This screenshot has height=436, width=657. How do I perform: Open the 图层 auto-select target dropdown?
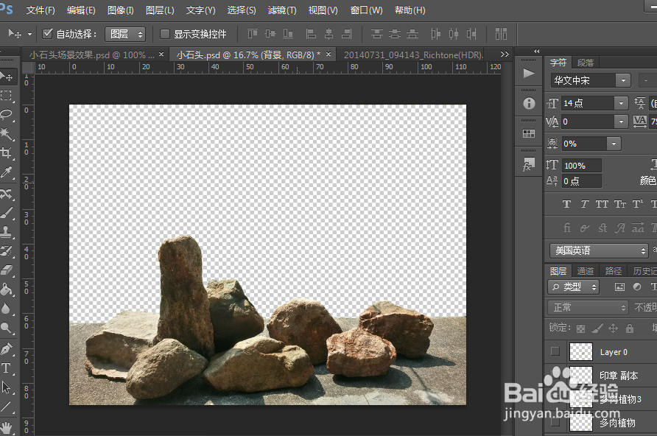(125, 34)
